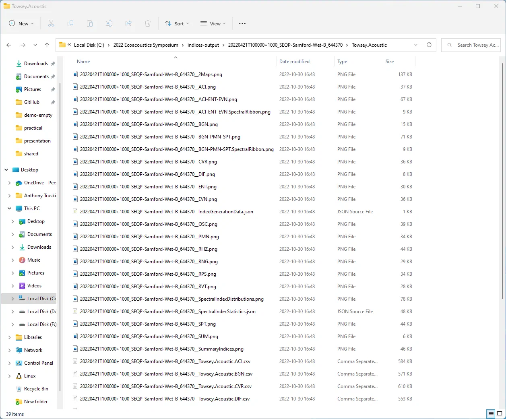
Task: Select the SummaryIndices.png file
Action: 161,349
